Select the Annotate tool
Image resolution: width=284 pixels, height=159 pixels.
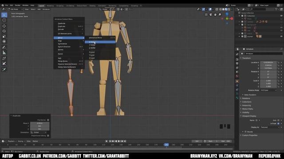coord(4,47)
